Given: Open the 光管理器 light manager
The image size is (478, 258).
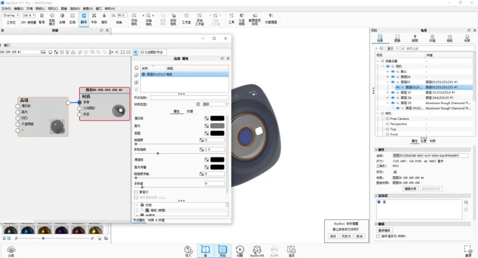Looking at the screenshot, I should 271,19.
